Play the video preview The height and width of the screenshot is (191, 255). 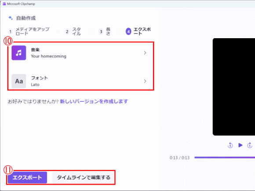click(240, 145)
